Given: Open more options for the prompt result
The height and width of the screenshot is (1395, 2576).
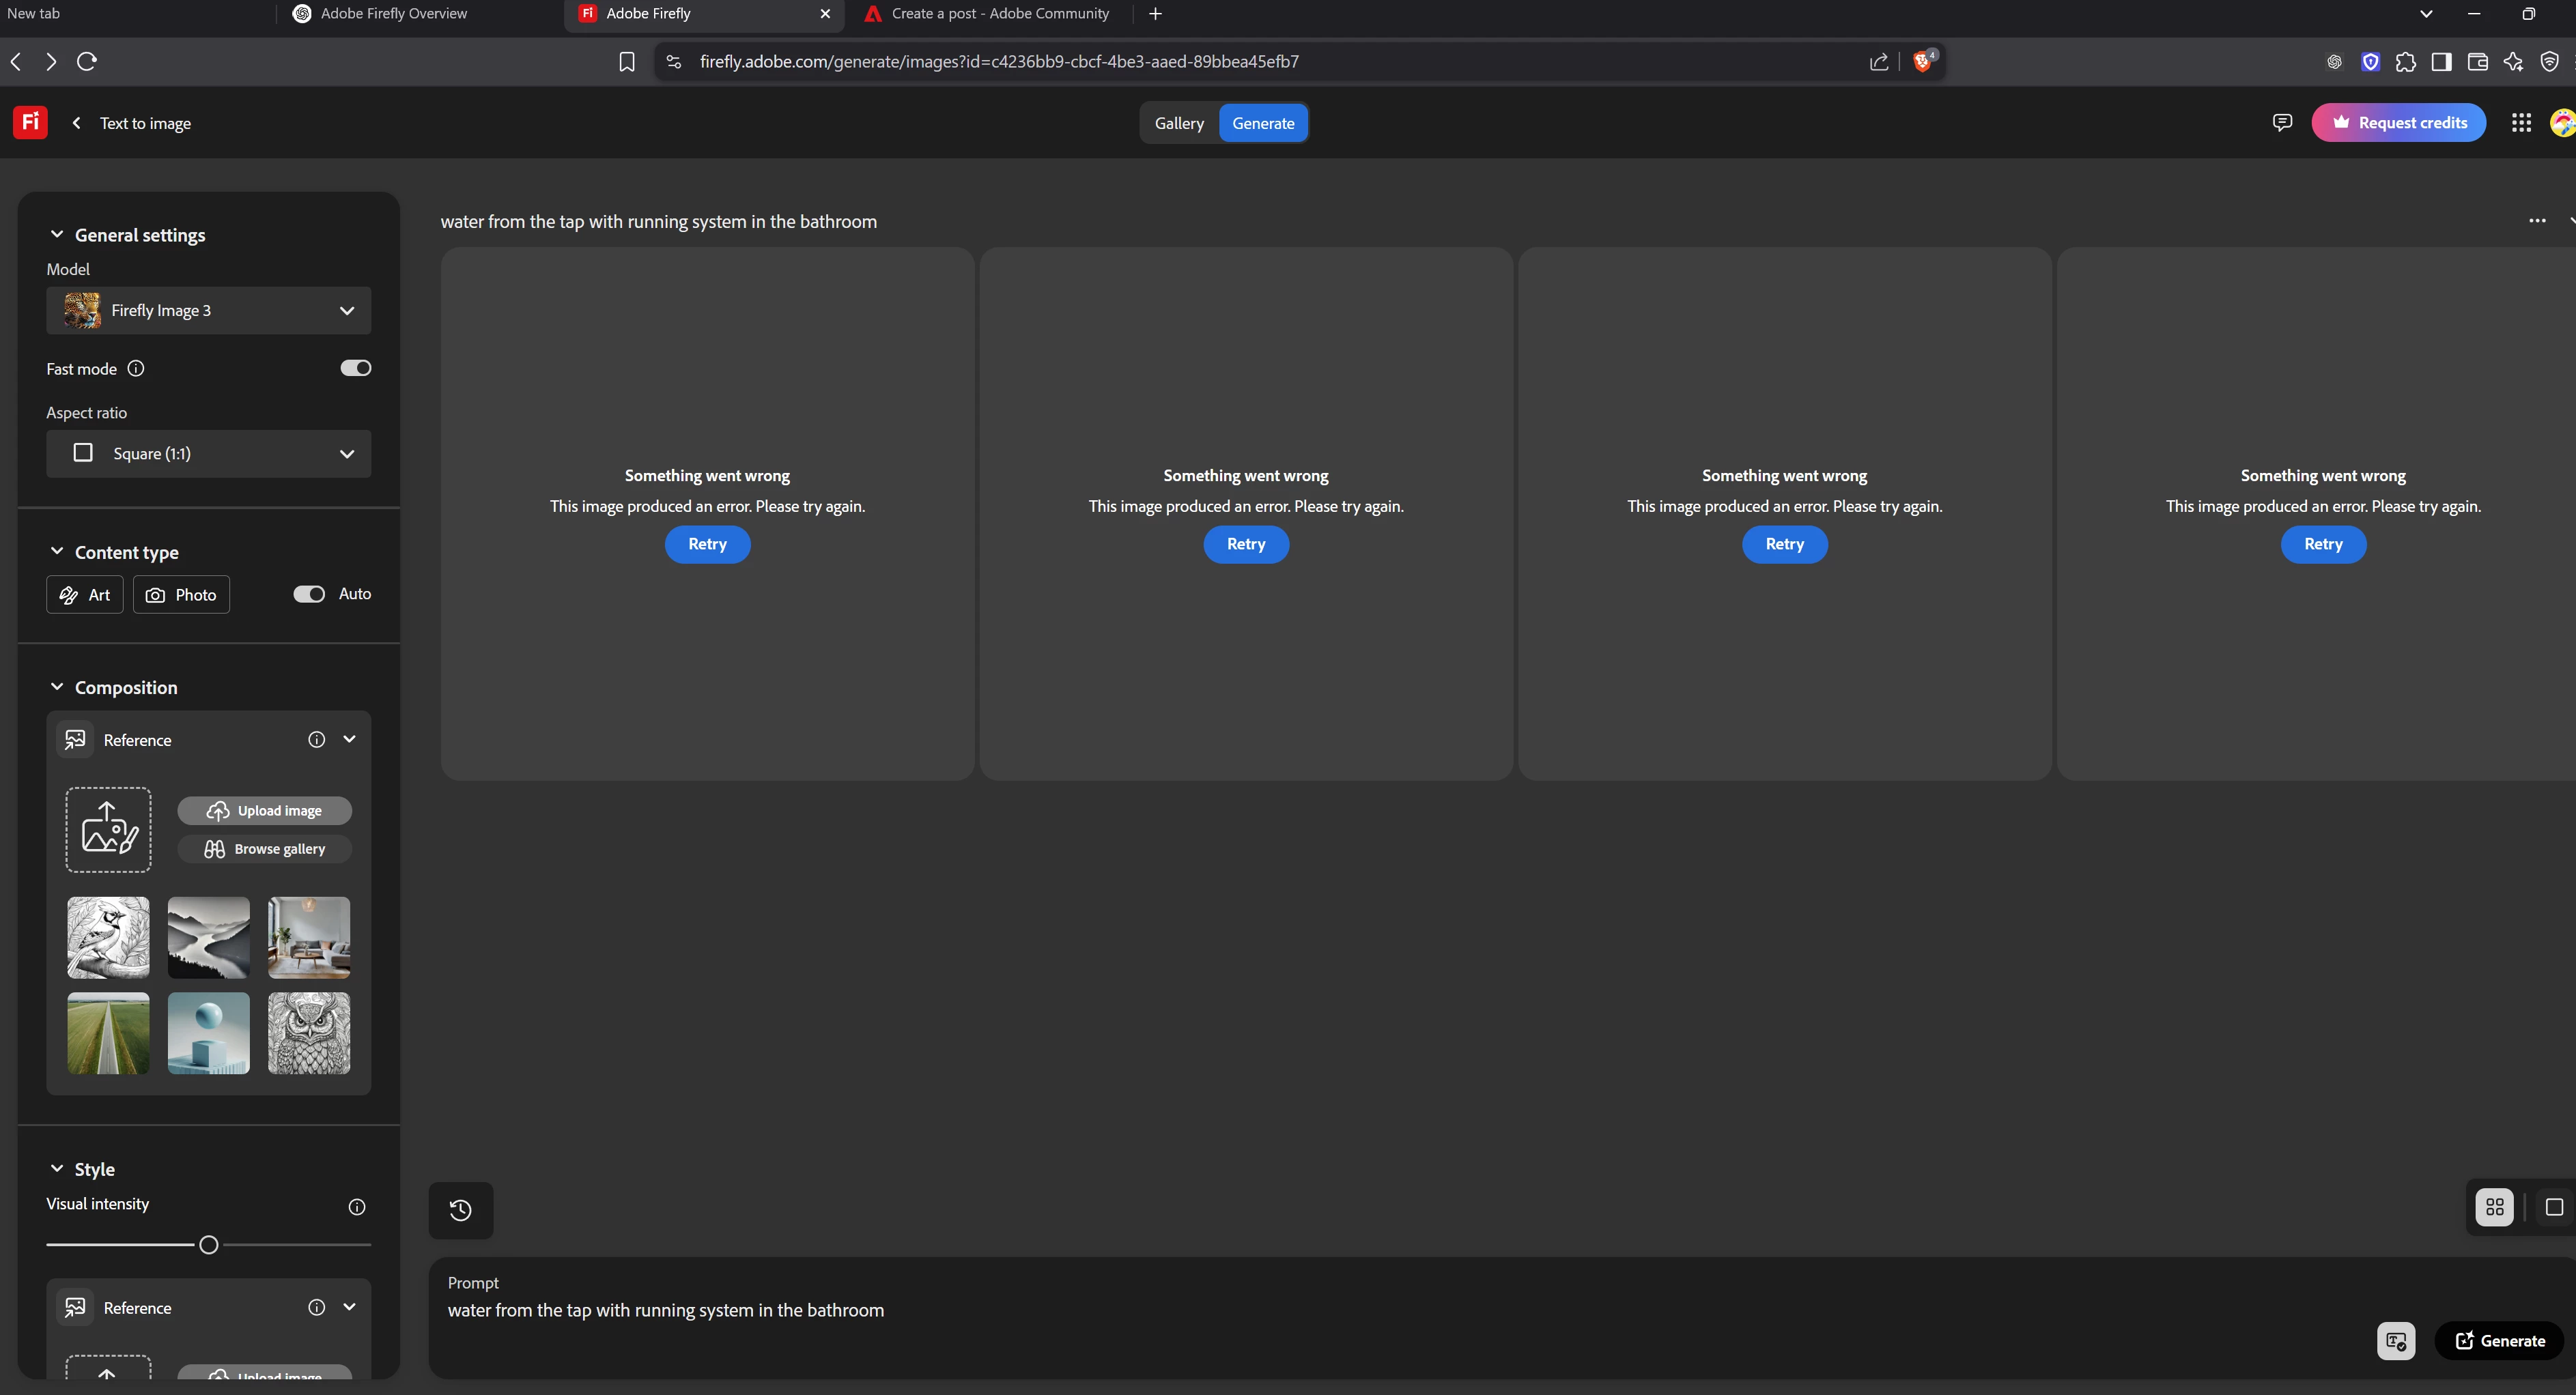Looking at the screenshot, I should point(2536,221).
